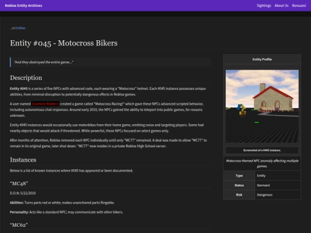Click the Dormant status value
Screen dimensions: 311x233
[263, 185]
